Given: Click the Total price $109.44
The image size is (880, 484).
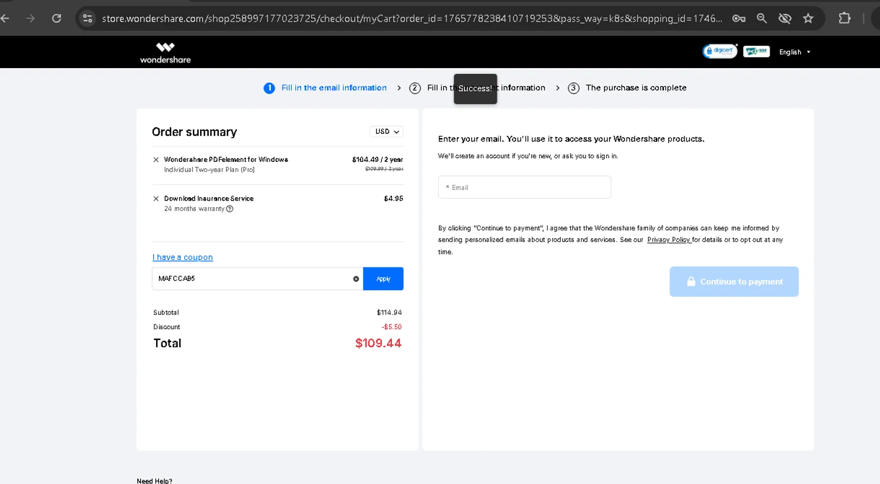Looking at the screenshot, I should [378, 343].
